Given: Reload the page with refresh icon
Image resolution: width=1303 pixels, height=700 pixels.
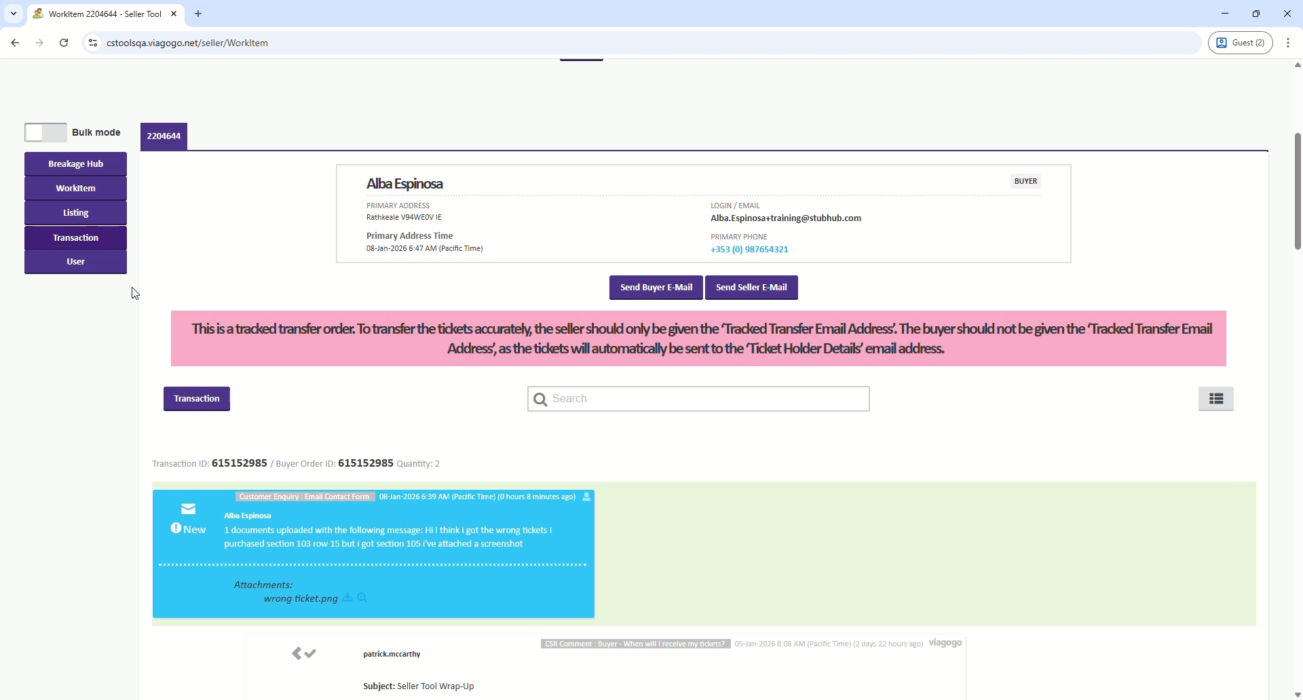Looking at the screenshot, I should click(64, 43).
